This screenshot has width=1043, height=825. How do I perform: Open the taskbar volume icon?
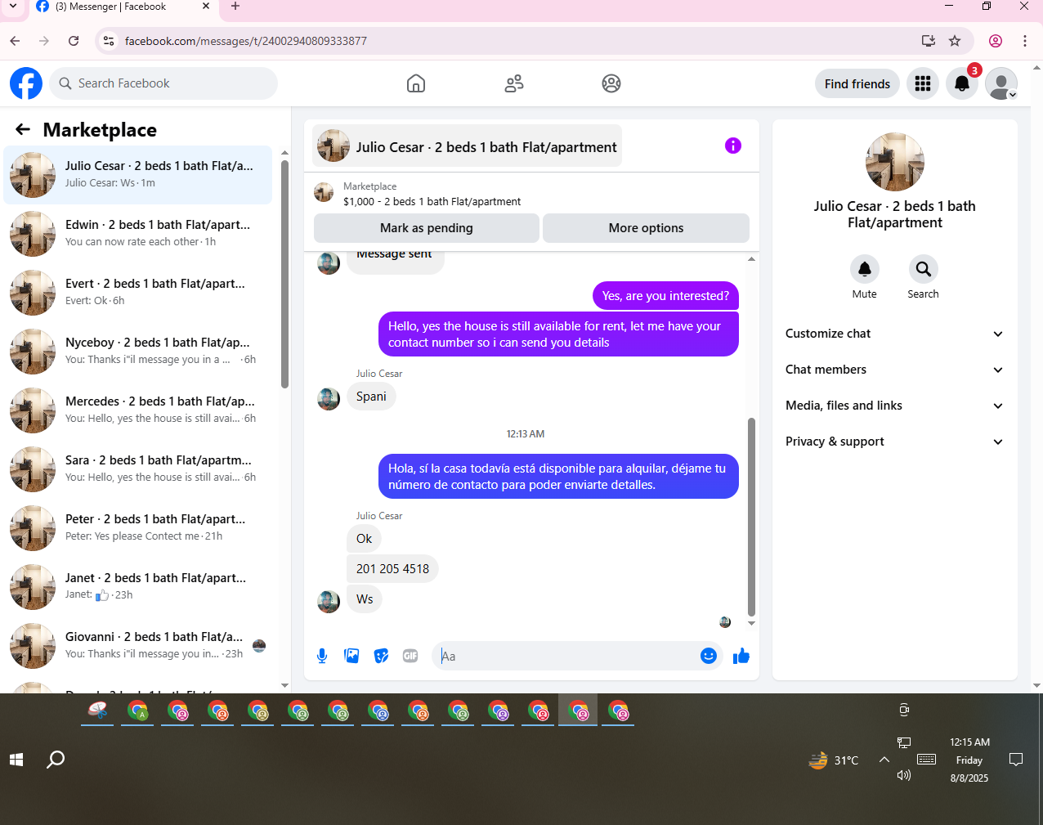tap(903, 775)
